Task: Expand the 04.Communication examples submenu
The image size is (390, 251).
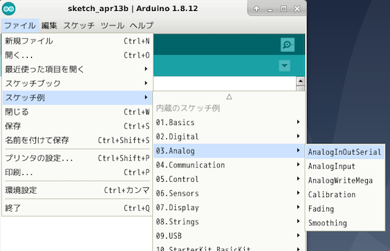Action: click(228, 165)
